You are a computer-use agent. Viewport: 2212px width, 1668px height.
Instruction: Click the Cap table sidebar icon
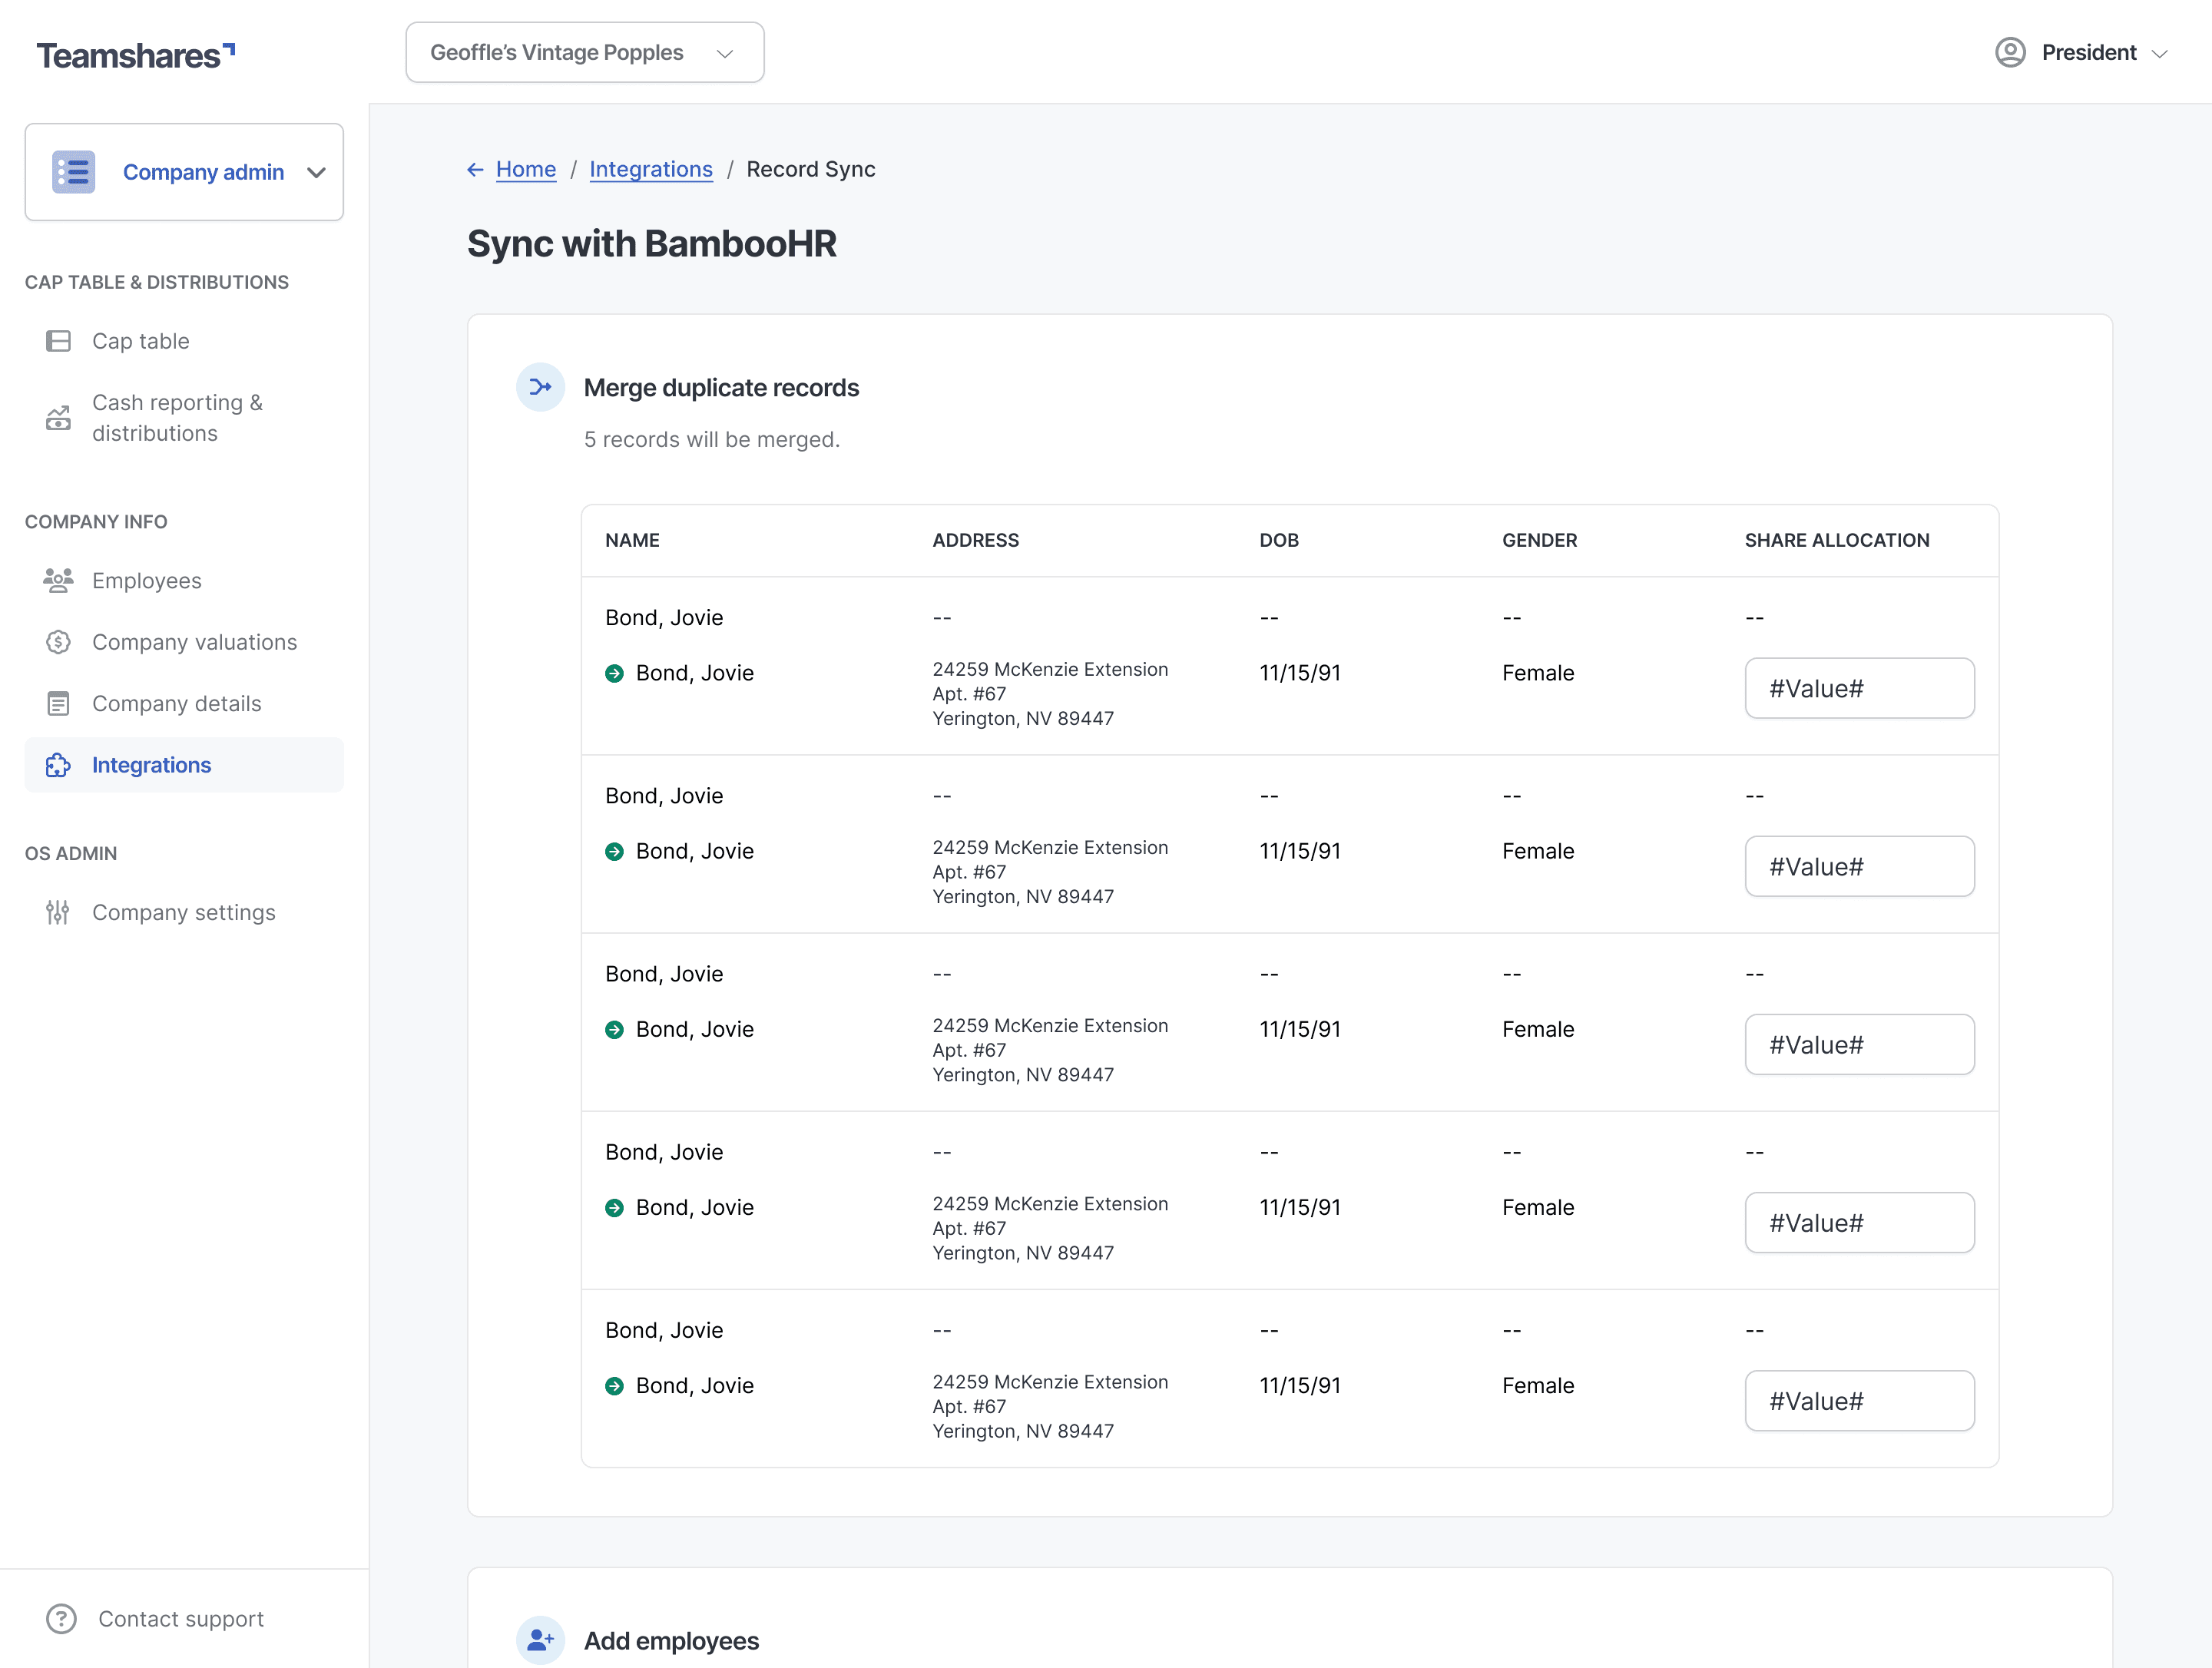click(58, 341)
